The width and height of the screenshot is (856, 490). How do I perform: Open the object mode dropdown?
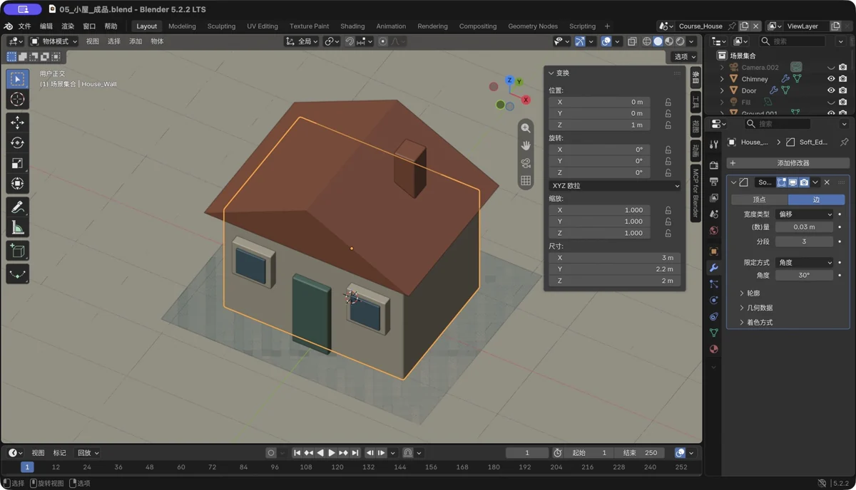click(53, 41)
